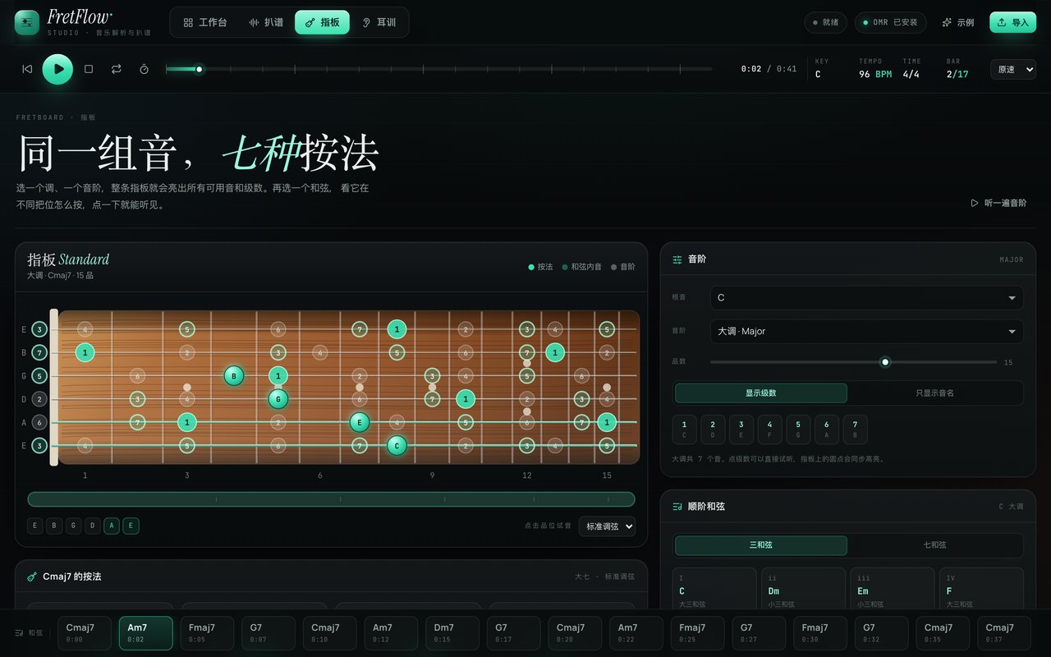
Task: Click the 就绪 status pill
Action: (825, 22)
